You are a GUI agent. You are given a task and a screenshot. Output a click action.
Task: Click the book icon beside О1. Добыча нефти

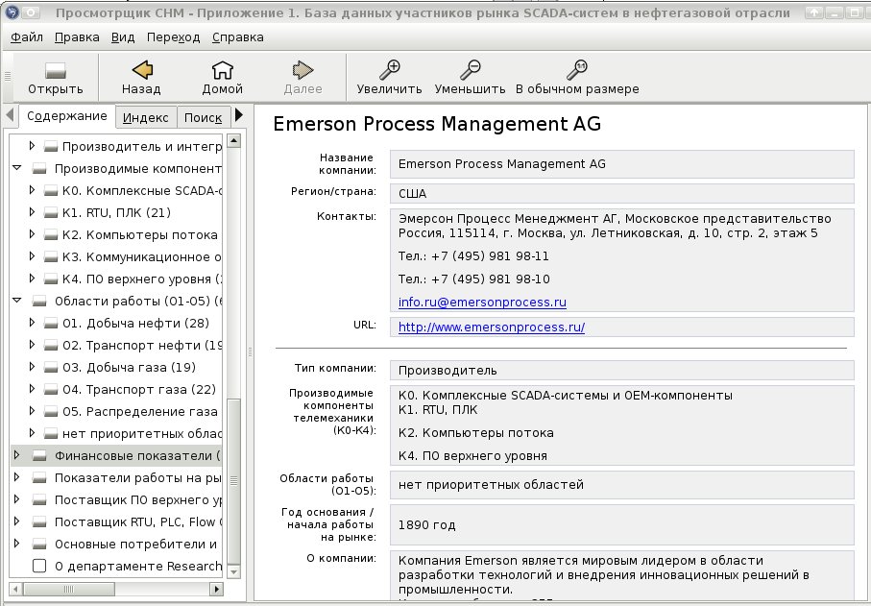click(51, 324)
